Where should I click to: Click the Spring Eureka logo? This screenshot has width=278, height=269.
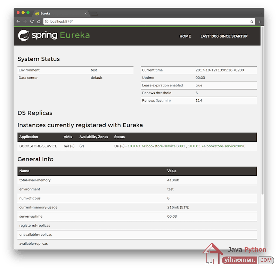pos(54,35)
